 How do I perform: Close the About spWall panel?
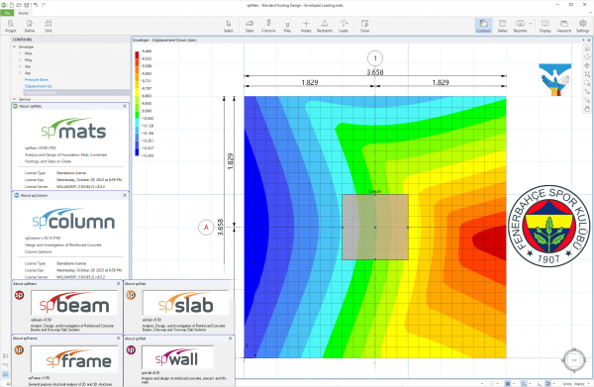230,339
